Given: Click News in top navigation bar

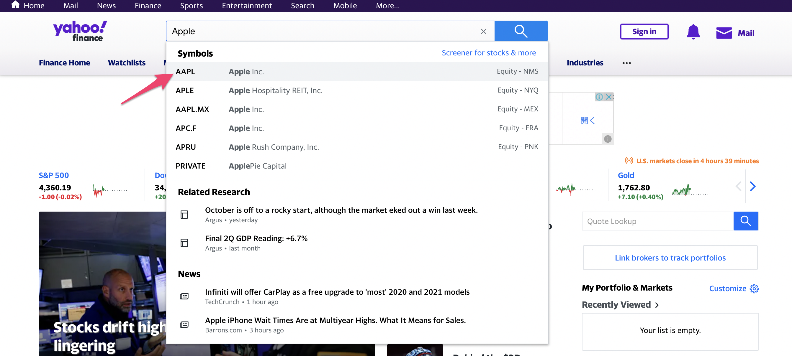Looking at the screenshot, I should (107, 6).
